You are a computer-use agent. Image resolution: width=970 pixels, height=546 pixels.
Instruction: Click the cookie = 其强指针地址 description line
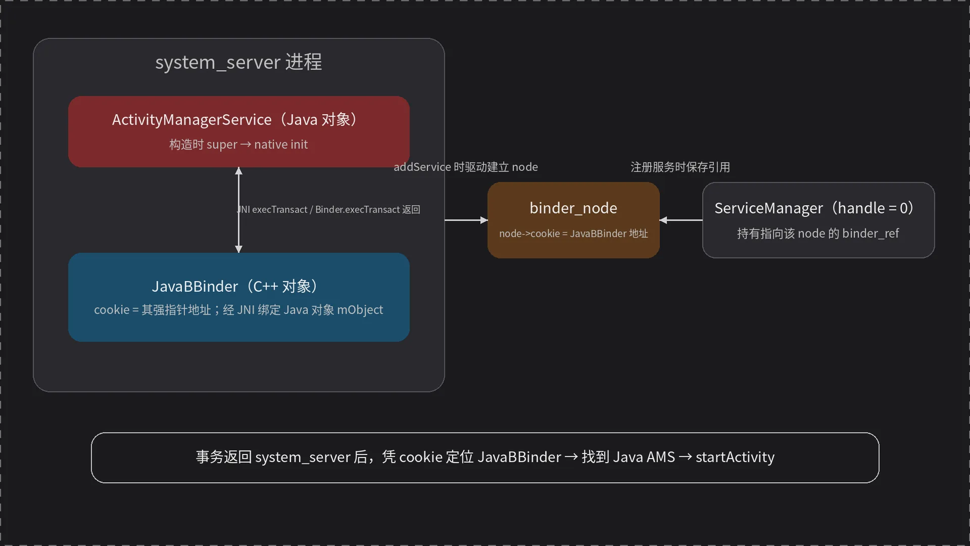(238, 310)
